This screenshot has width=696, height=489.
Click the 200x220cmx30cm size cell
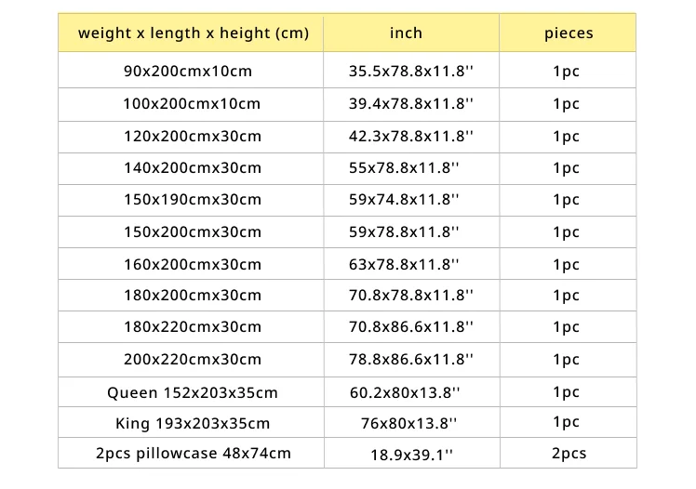click(193, 359)
